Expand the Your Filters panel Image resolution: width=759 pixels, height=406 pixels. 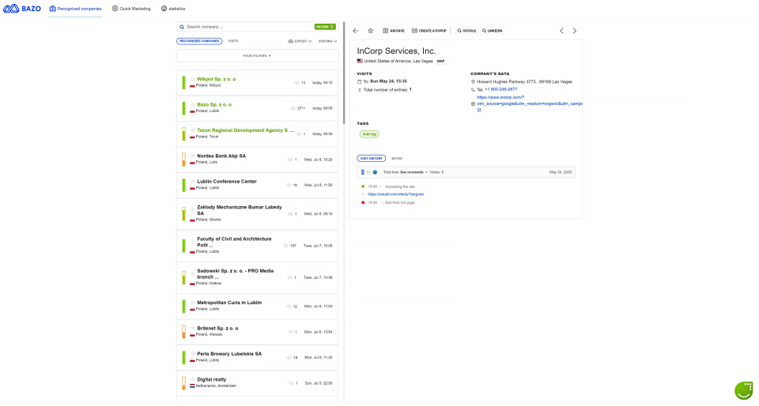258,55
